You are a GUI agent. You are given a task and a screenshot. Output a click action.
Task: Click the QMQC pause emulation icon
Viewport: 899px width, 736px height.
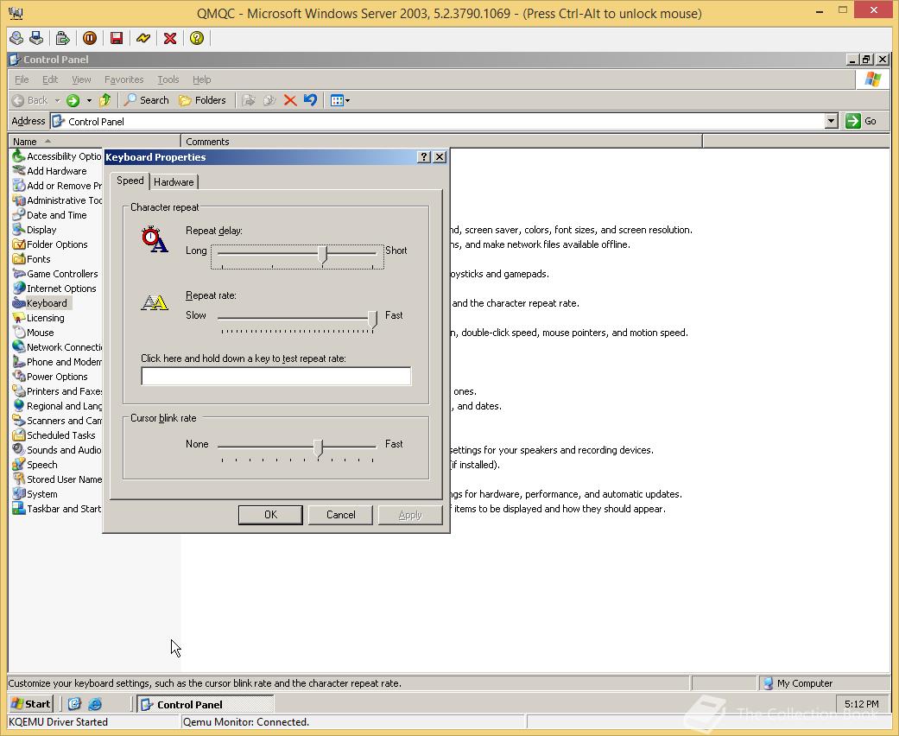click(90, 38)
